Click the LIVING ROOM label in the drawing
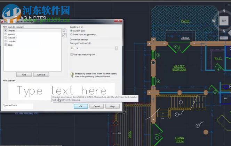Image resolution: width=231 pixels, height=146 pixels. (180, 139)
